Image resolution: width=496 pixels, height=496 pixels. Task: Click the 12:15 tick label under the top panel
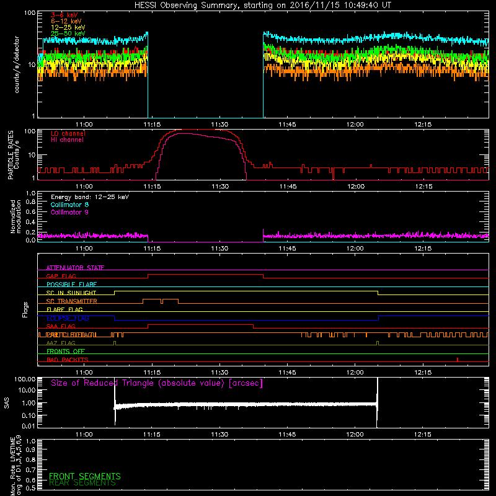click(x=423, y=125)
